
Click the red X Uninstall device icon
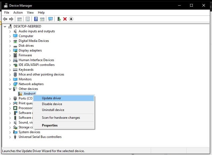click(65, 19)
